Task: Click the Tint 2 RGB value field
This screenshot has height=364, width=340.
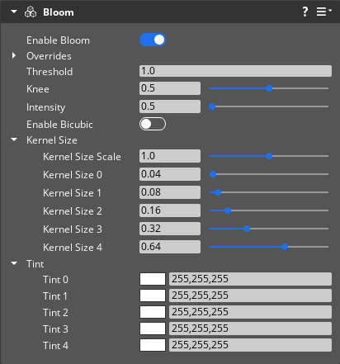Action: [x=250, y=312]
